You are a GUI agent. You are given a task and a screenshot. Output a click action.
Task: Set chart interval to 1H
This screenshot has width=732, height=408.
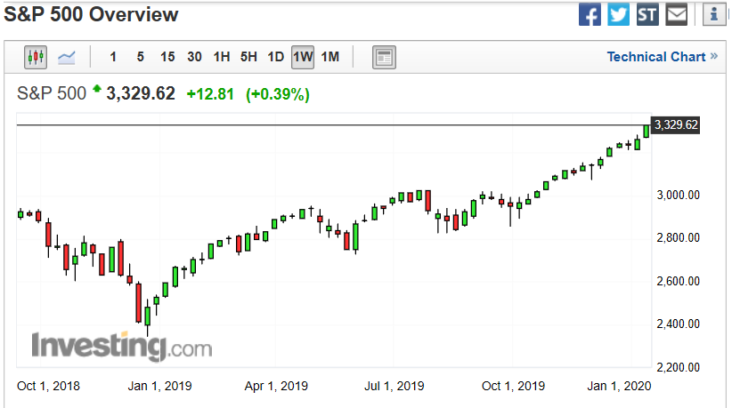(x=222, y=58)
